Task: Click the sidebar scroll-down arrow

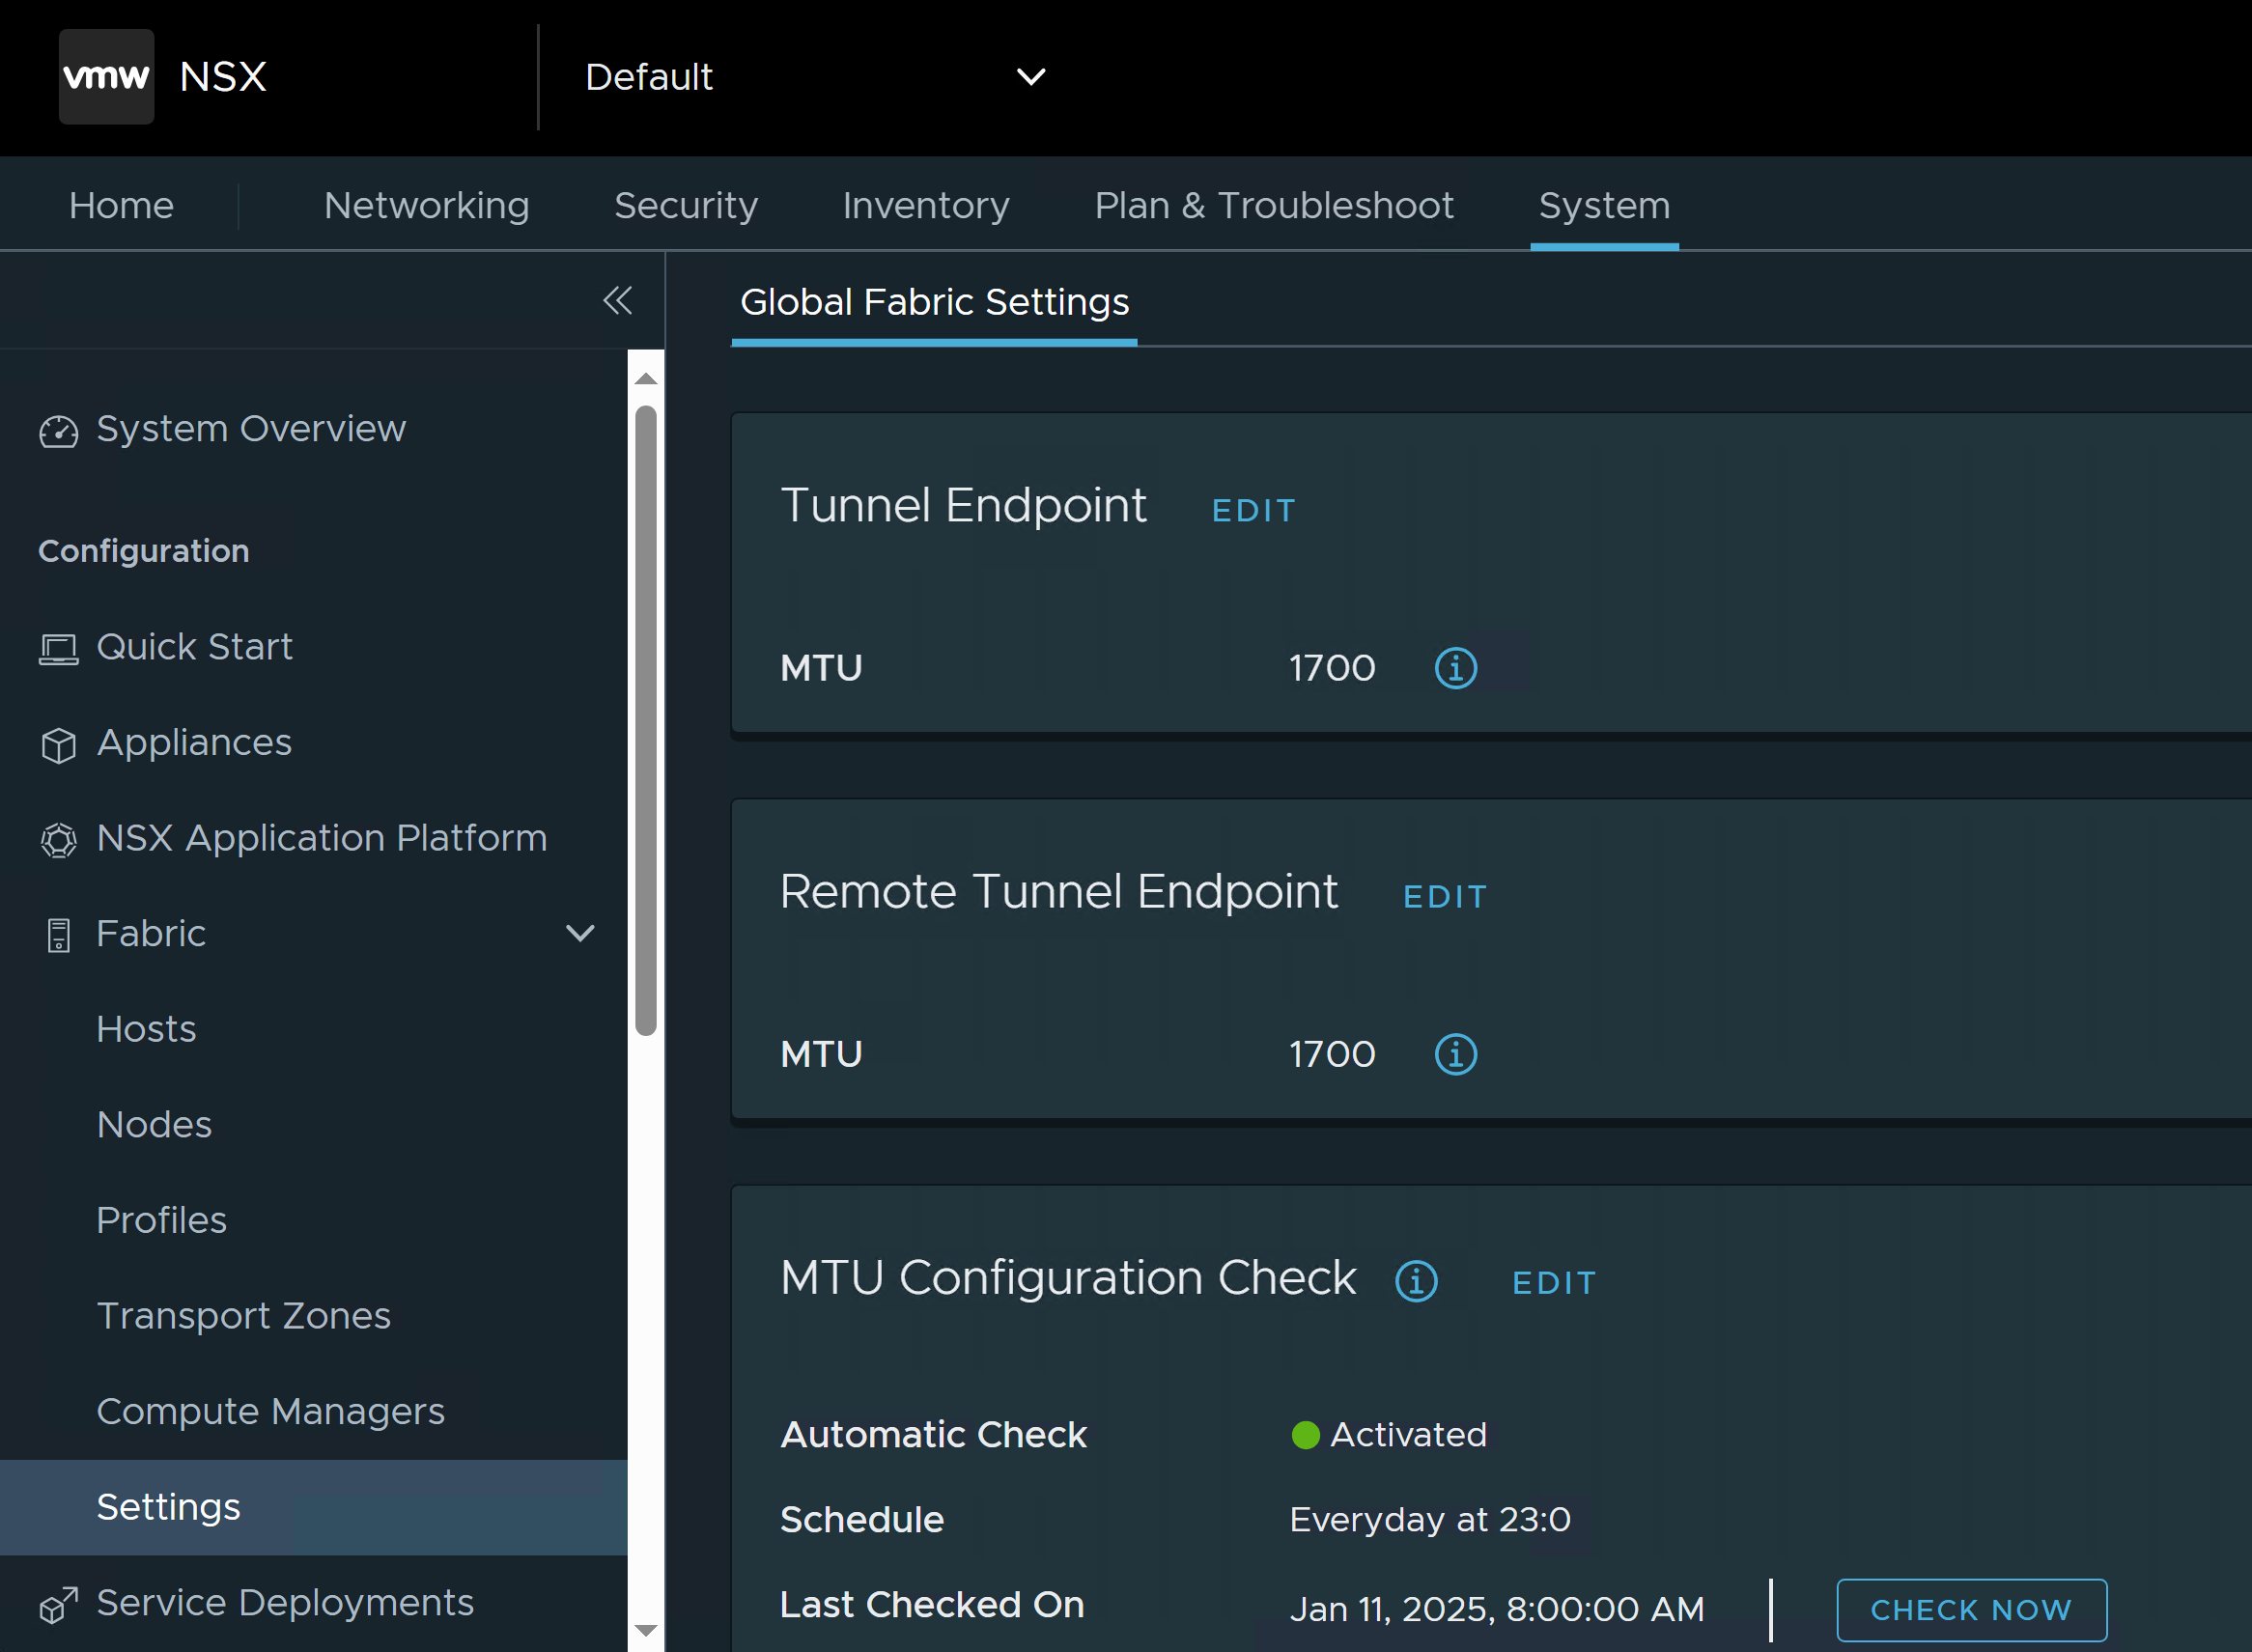Action: click(x=646, y=1631)
